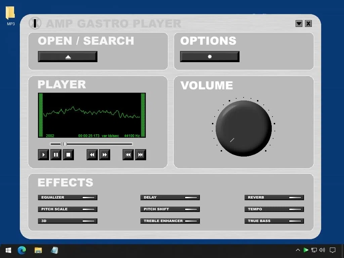Click the AMP Gastro Player logo icon
This screenshot has width=344, height=258.
click(35, 23)
